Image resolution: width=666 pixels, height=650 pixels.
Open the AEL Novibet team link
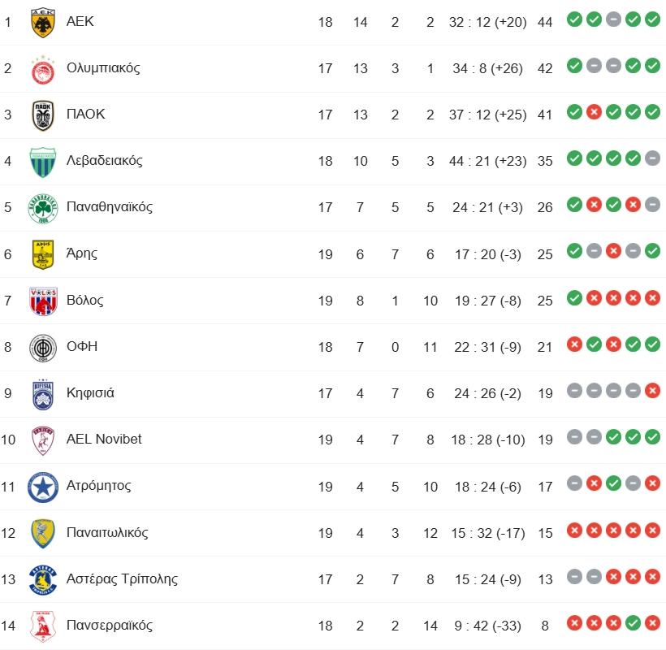(104, 439)
